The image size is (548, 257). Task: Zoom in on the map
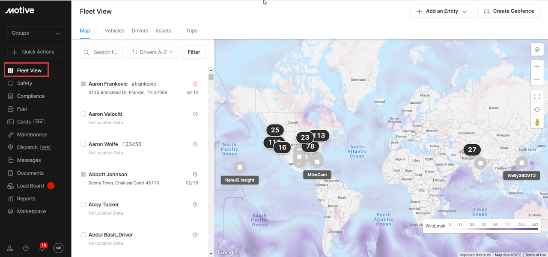click(537, 67)
